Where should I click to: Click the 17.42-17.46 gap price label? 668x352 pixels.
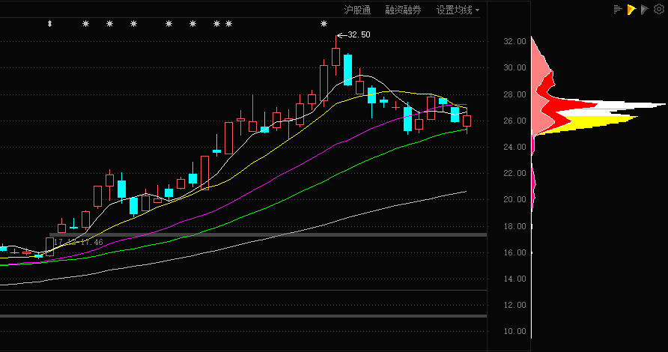tap(79, 242)
